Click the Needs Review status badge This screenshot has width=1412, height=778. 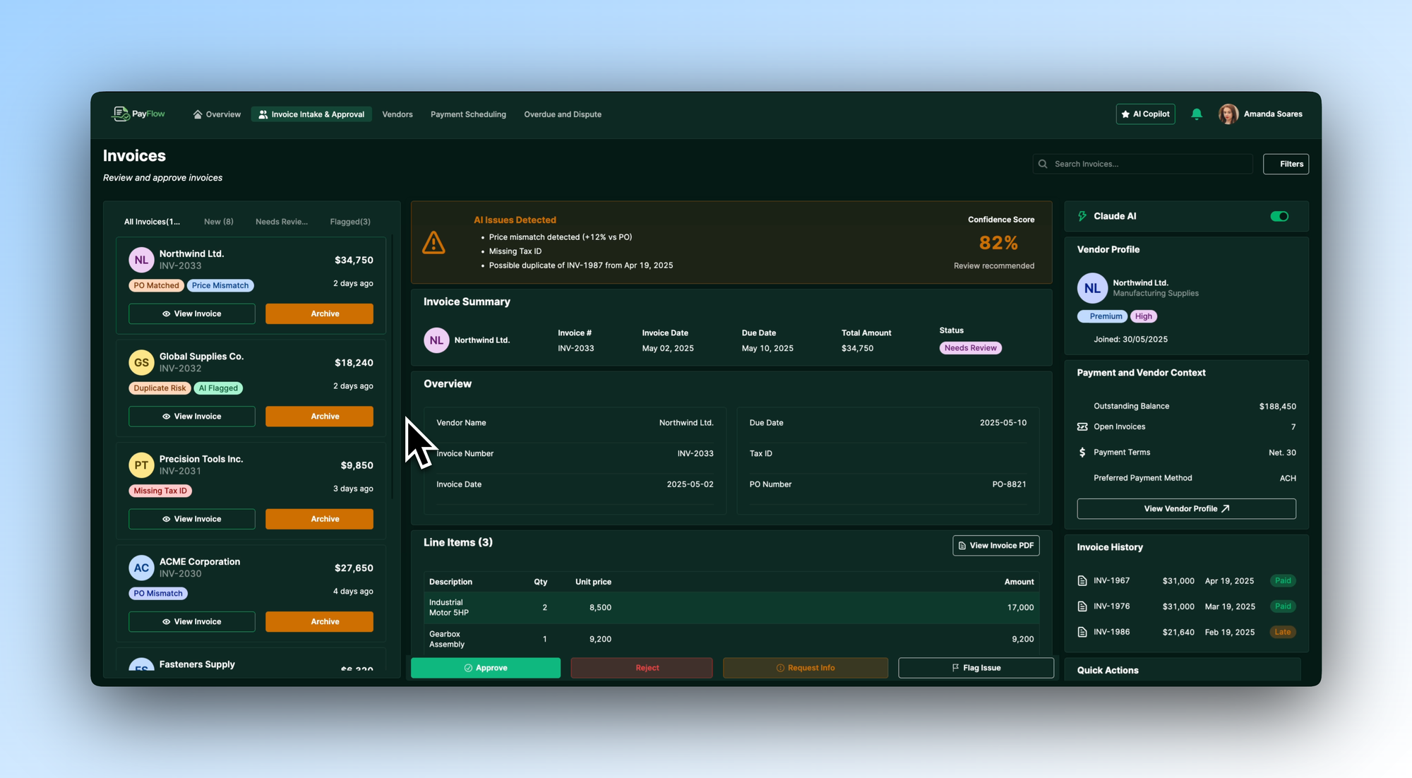970,348
